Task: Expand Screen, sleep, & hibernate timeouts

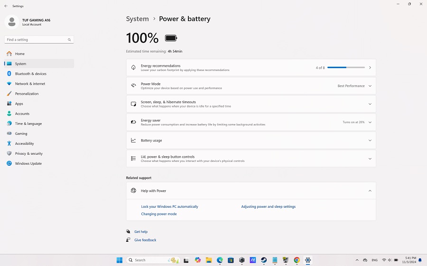Action: pos(370,104)
